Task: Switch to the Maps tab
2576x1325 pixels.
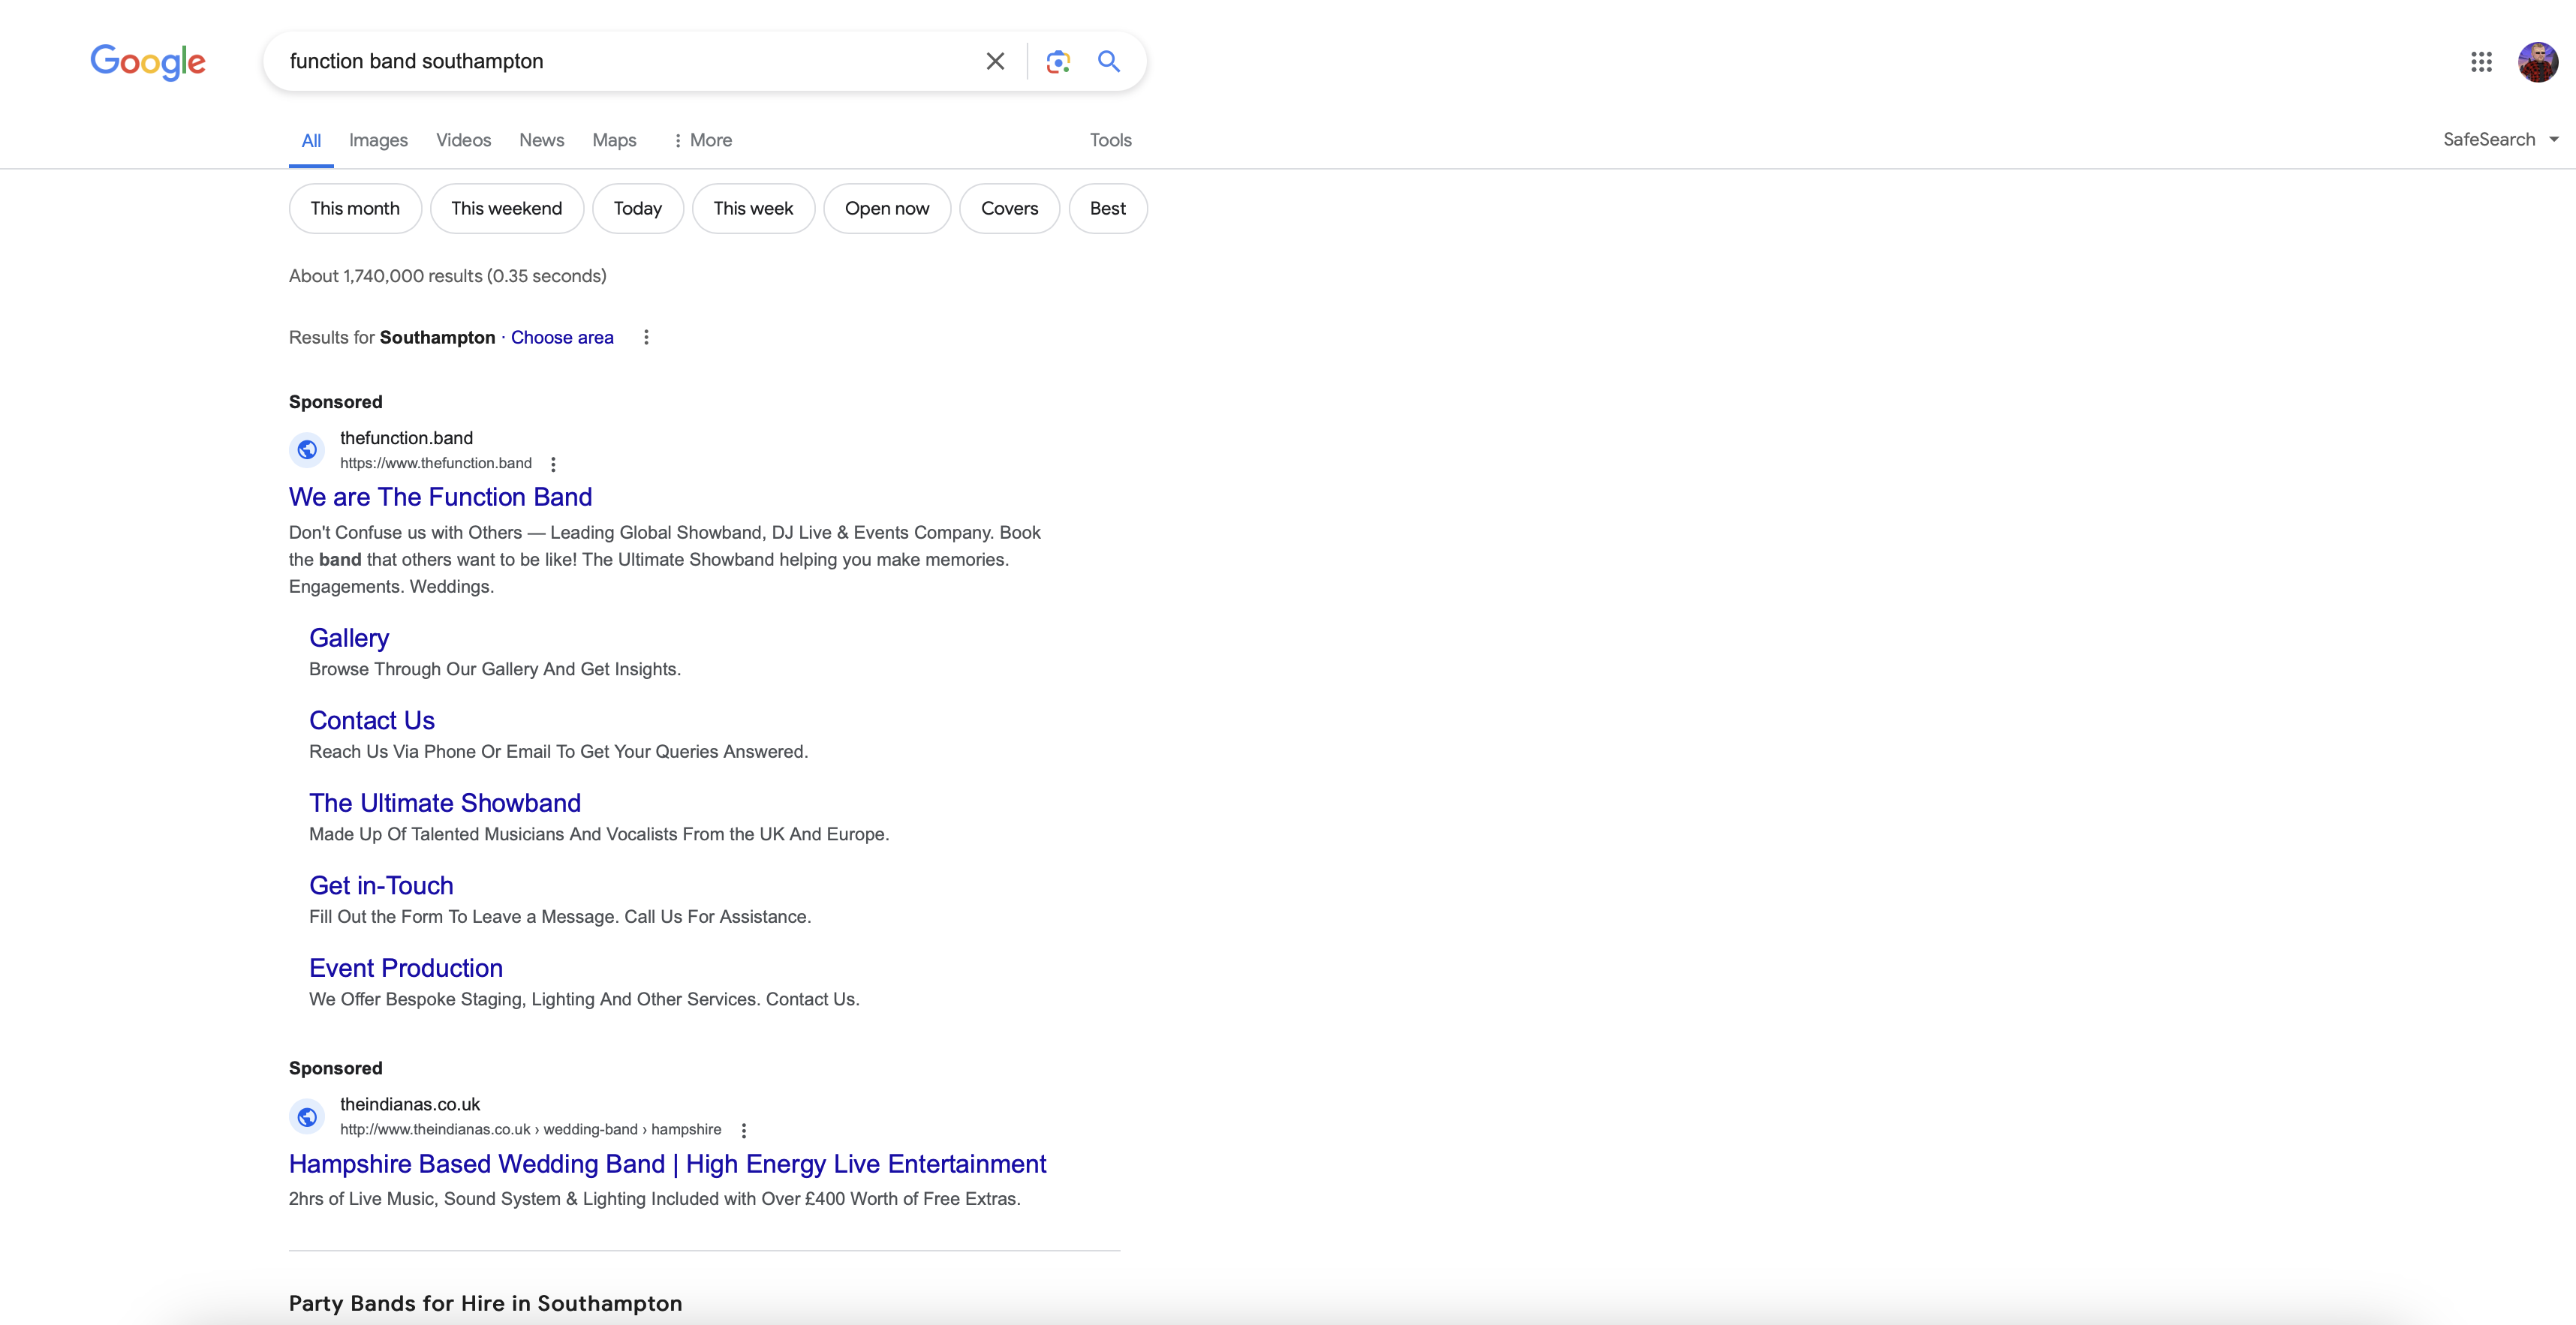Action: click(x=614, y=140)
